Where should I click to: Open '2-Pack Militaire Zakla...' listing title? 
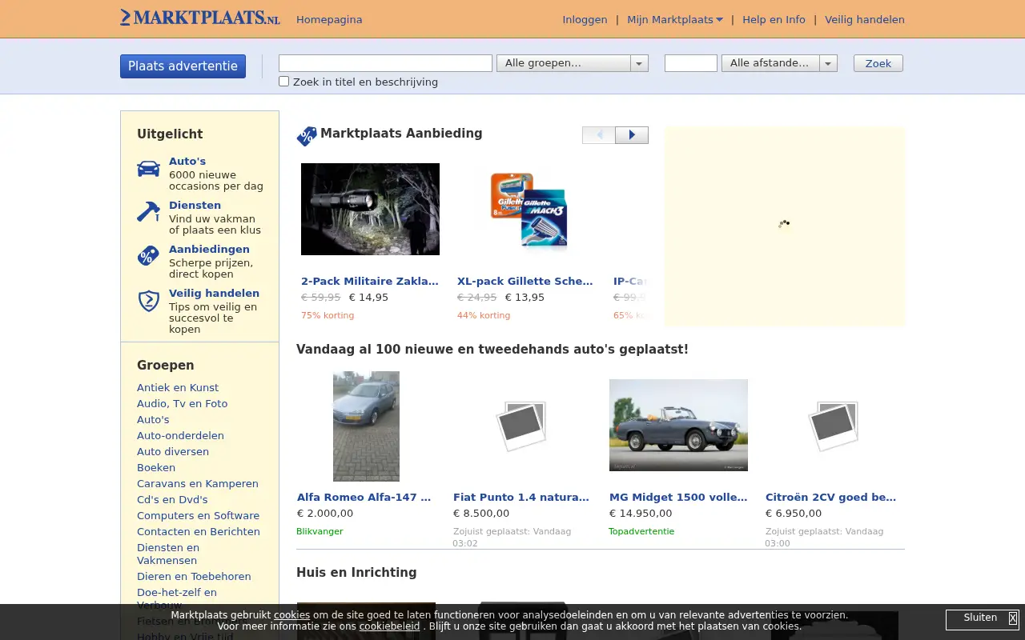click(x=370, y=282)
